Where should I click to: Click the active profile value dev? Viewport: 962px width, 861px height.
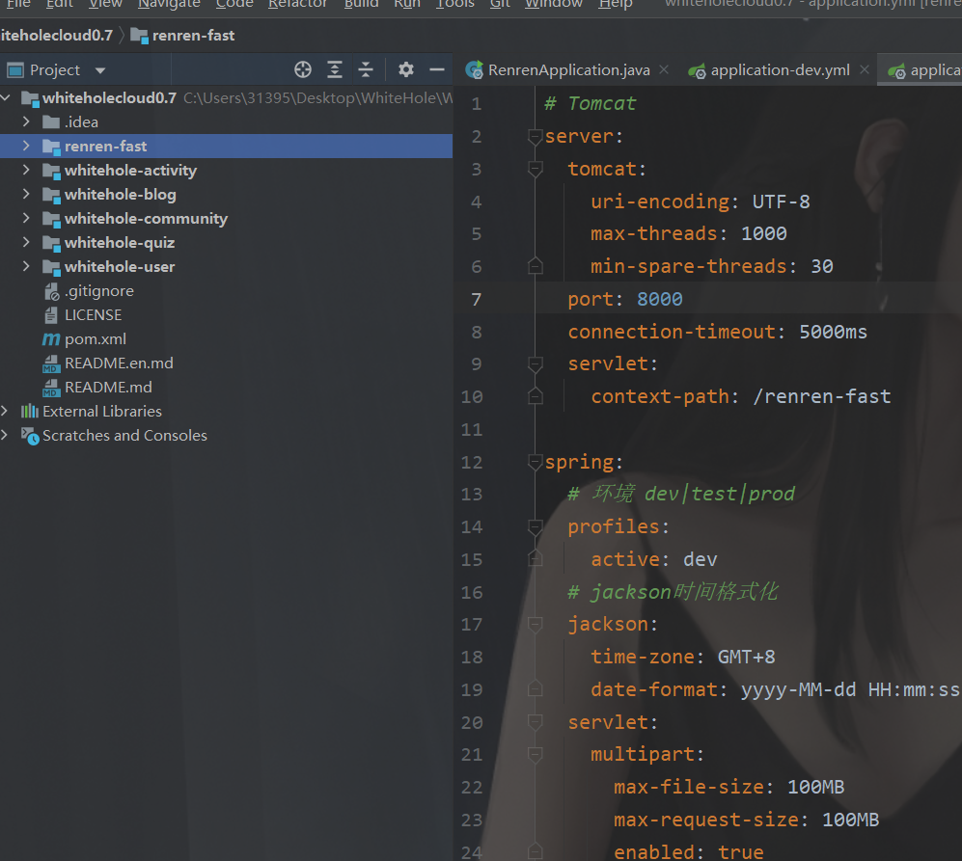[700, 559]
